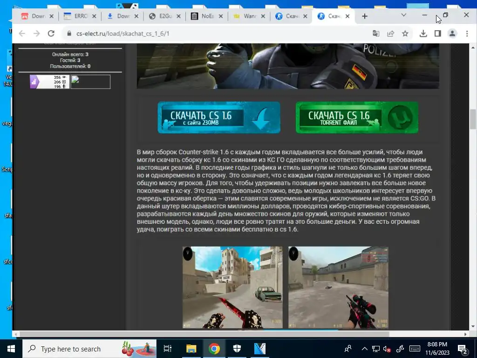Close the active Скач tab
This screenshot has width=477, height=358.
[348, 16]
